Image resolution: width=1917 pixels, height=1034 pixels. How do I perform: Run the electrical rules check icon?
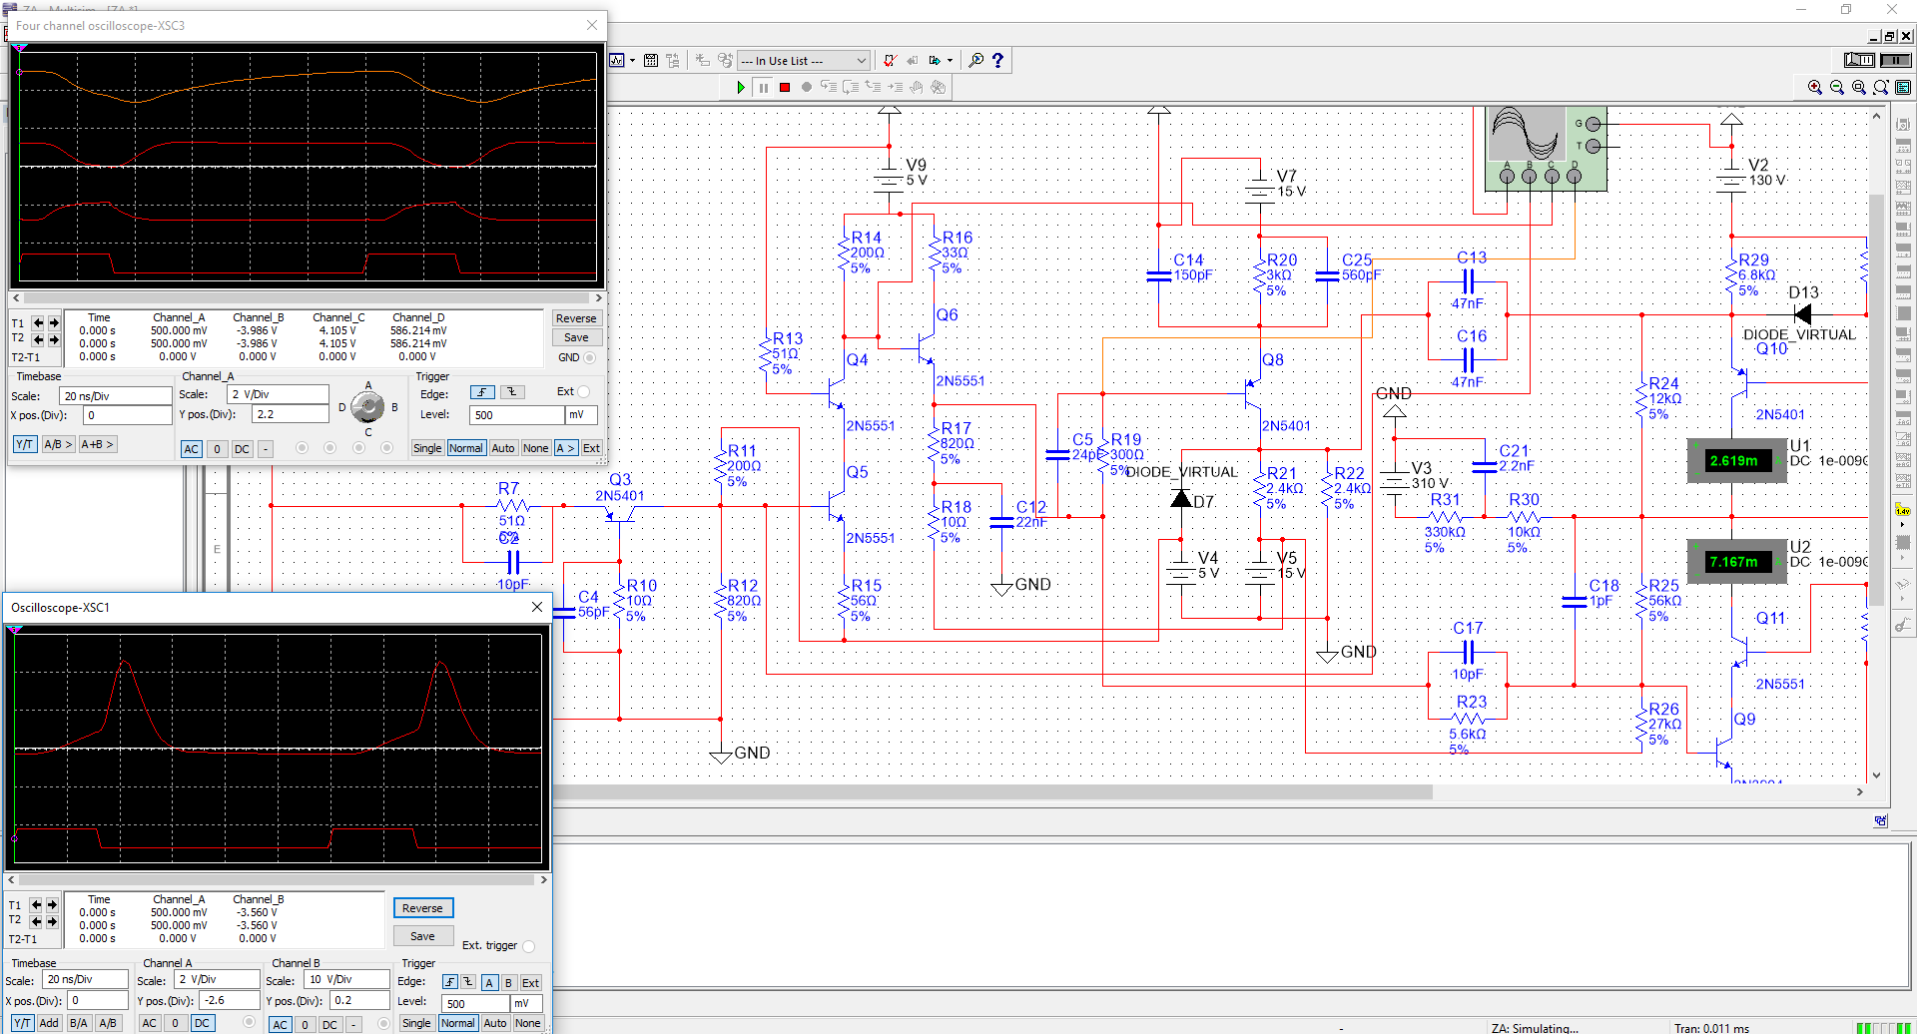click(890, 61)
